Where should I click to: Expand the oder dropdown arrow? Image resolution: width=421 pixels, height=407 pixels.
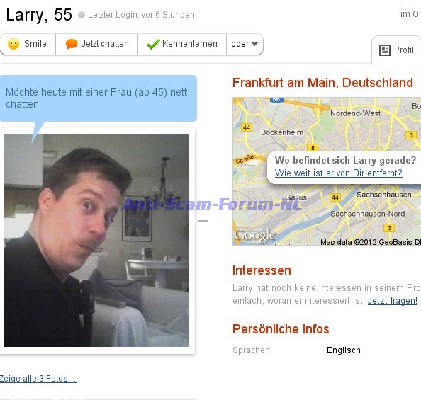[255, 44]
